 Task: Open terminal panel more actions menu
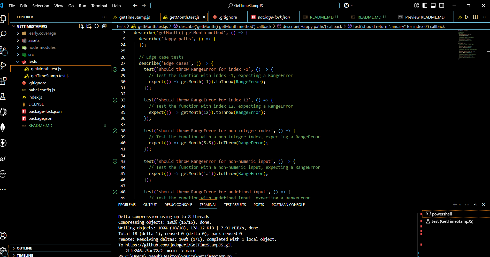[x=467, y=205]
